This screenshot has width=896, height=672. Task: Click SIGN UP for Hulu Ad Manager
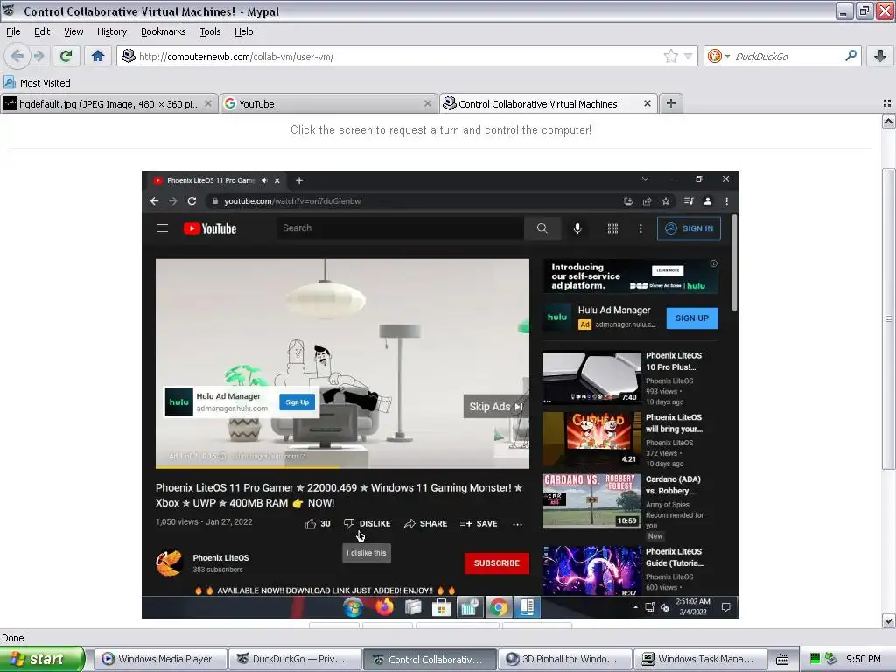tap(692, 318)
